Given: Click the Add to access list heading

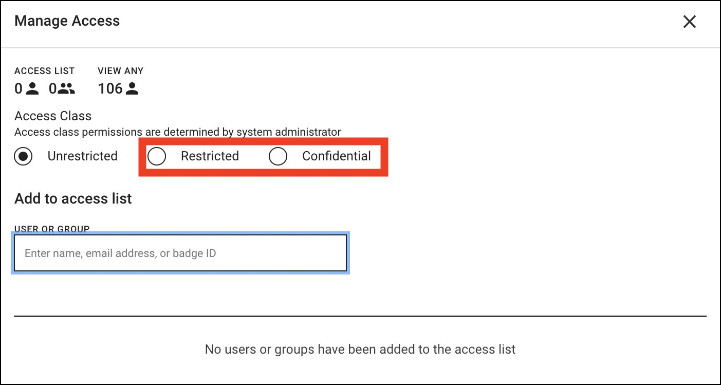Looking at the screenshot, I should coord(72,198).
